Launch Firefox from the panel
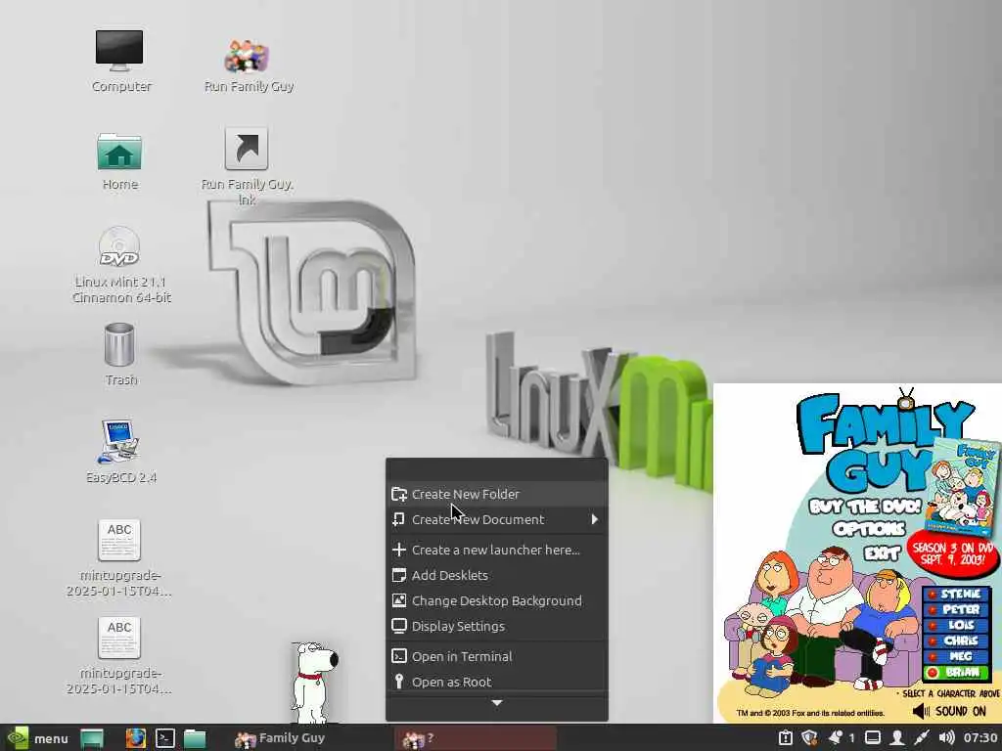This screenshot has width=1002, height=751. click(x=135, y=738)
